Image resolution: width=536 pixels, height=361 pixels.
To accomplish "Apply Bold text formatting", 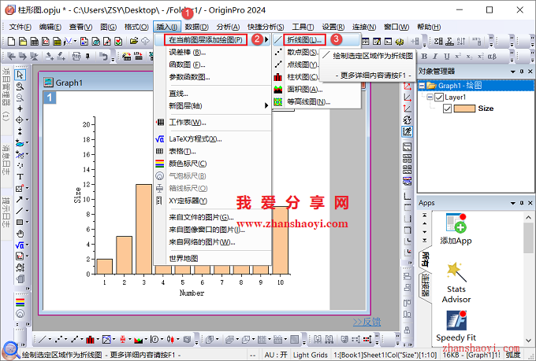I will [x=424, y=57].
